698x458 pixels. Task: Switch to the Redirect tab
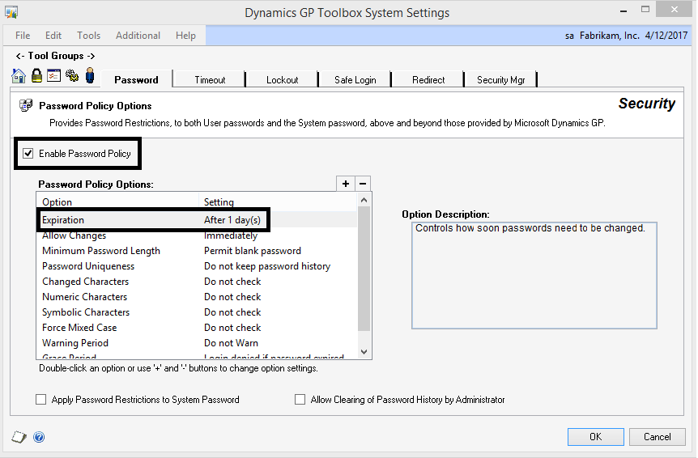pyautogui.click(x=428, y=79)
